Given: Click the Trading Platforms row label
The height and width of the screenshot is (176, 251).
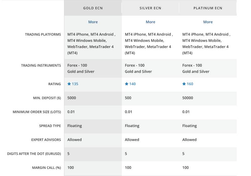Looking at the screenshot, I should click(x=43, y=34).
